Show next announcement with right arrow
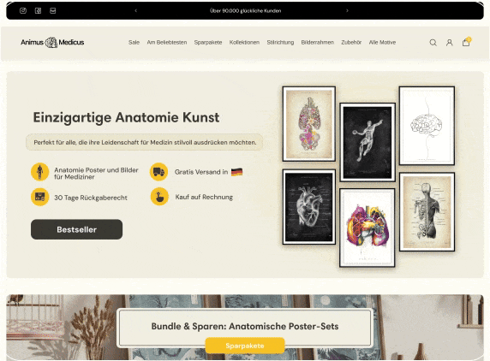490x361 pixels. point(347,10)
